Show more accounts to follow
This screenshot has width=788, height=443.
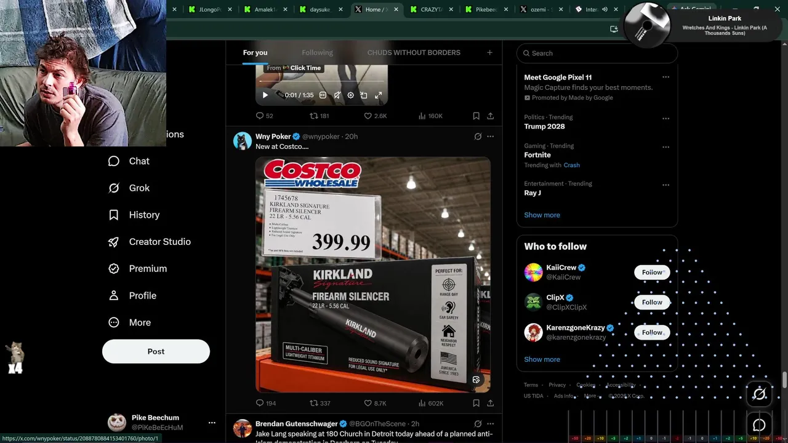coord(542,359)
